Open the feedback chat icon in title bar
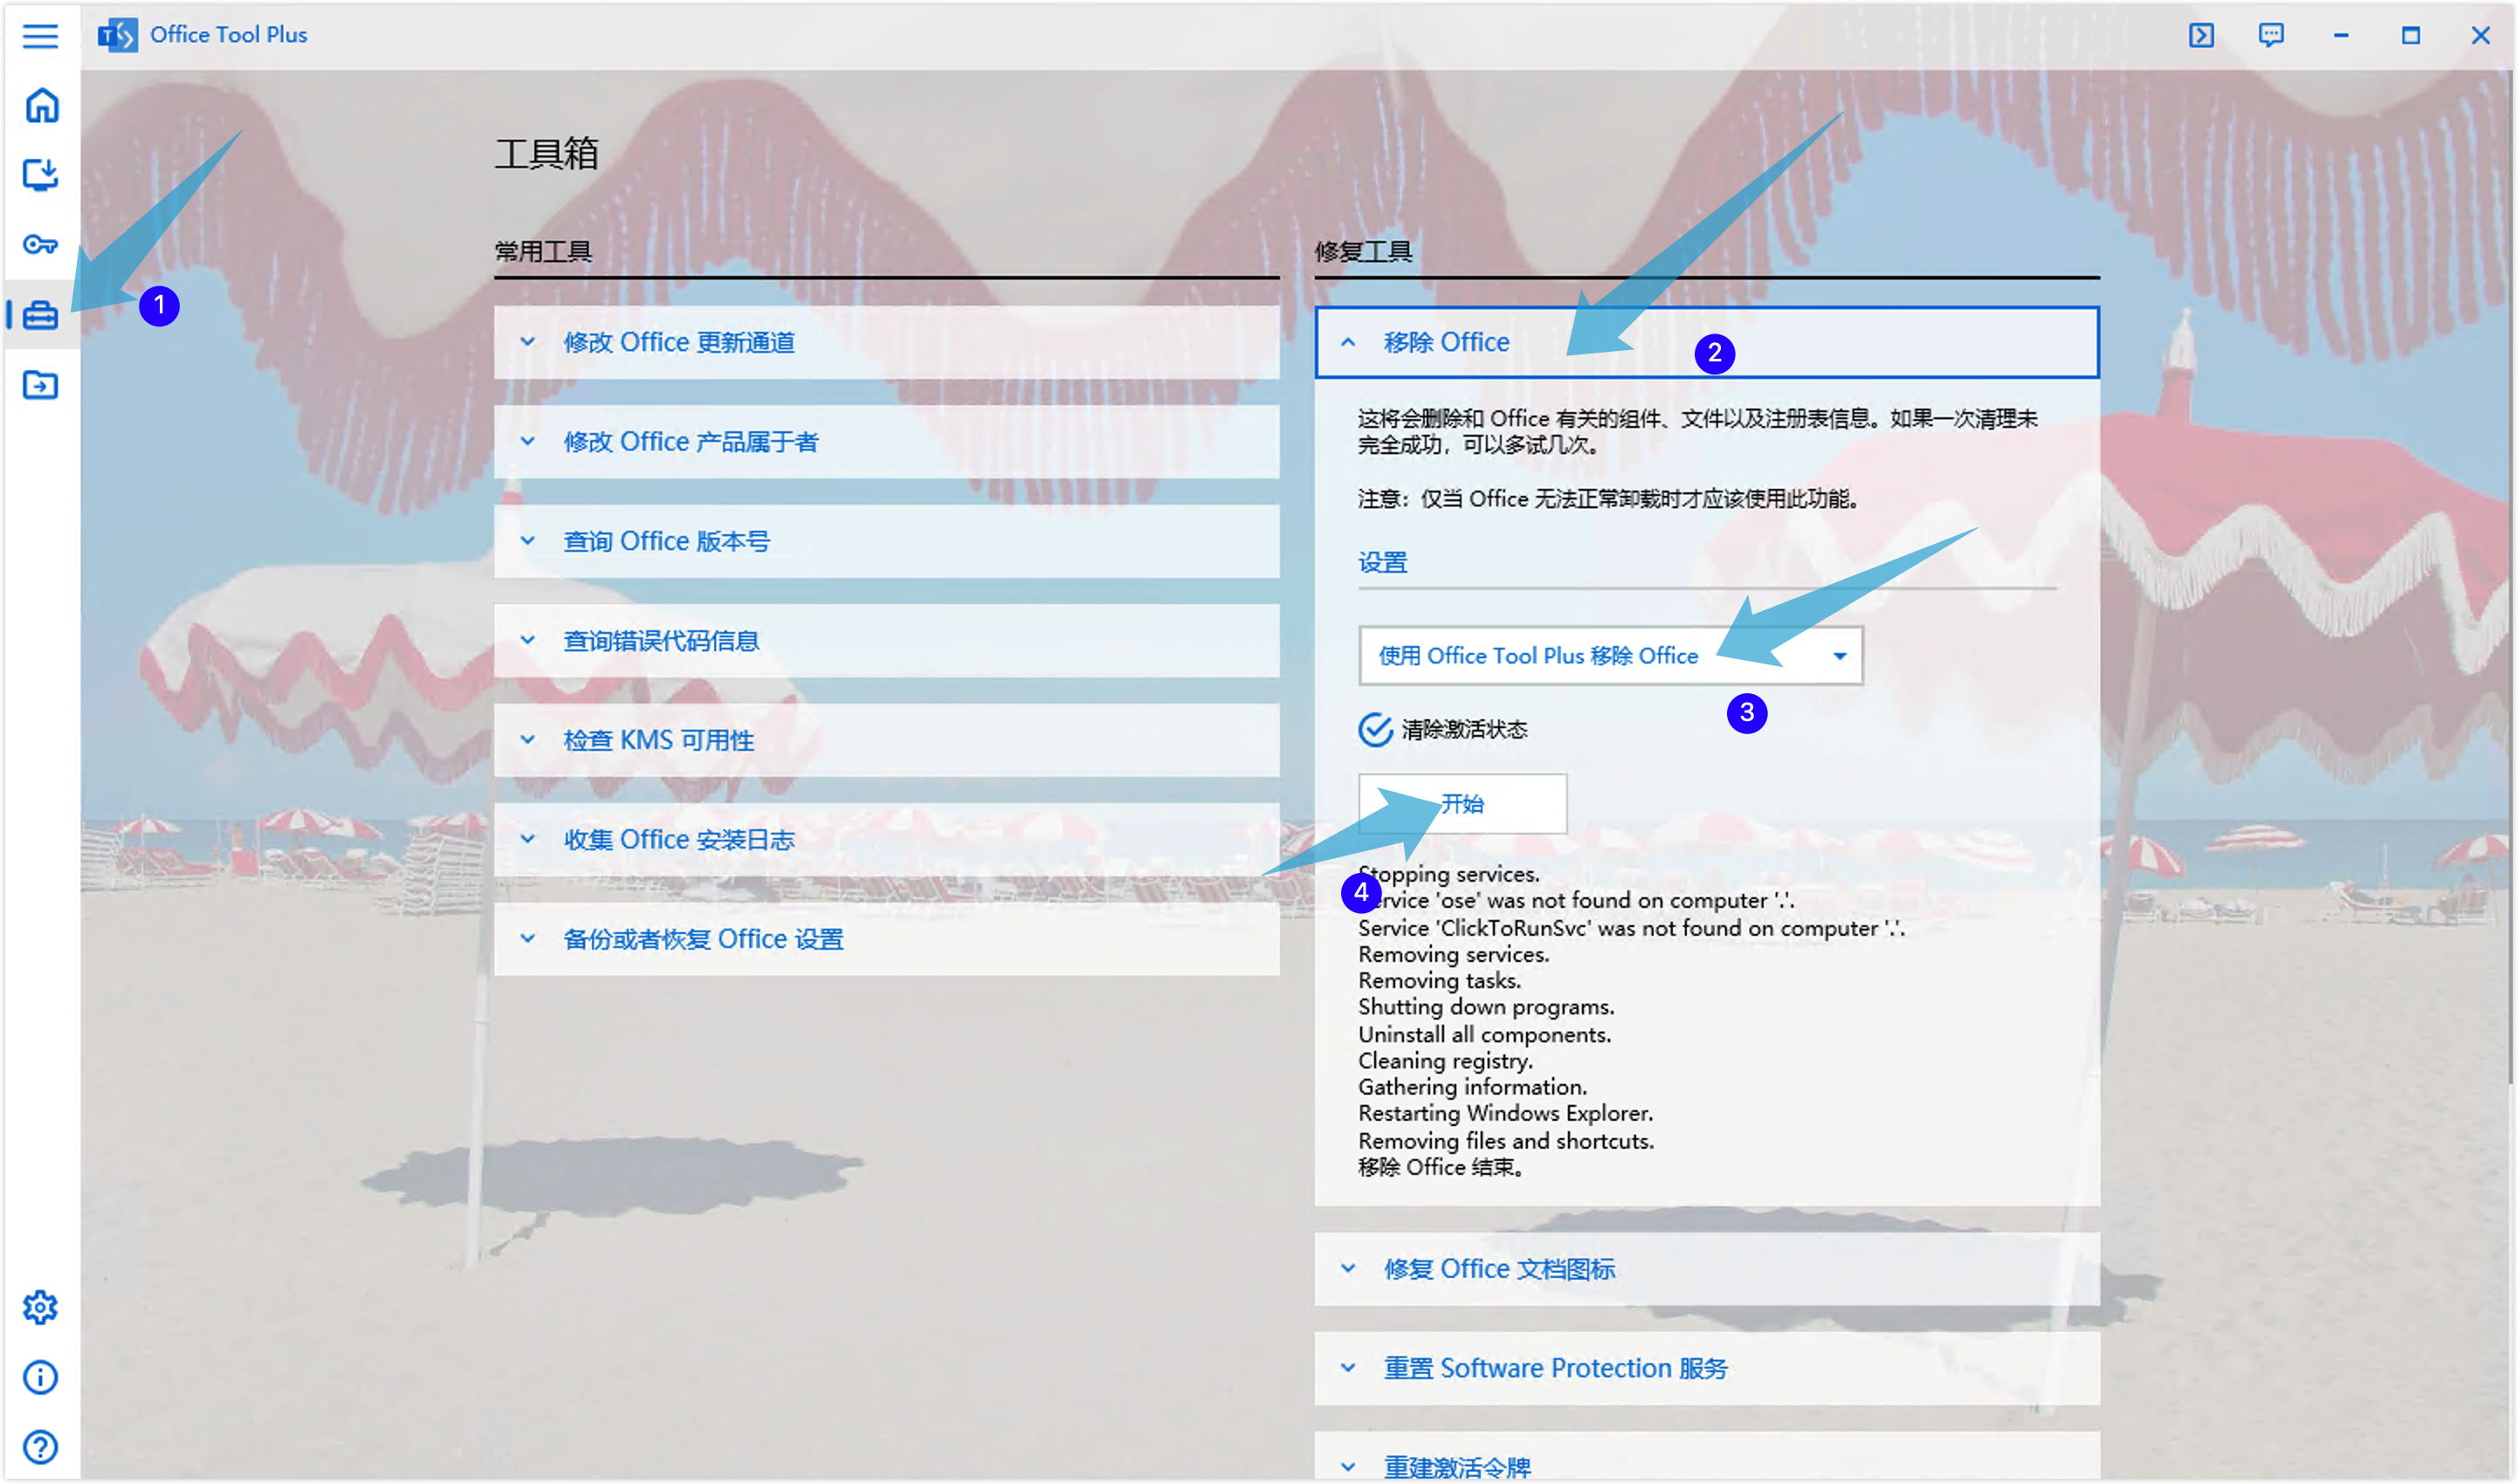 point(2271,36)
